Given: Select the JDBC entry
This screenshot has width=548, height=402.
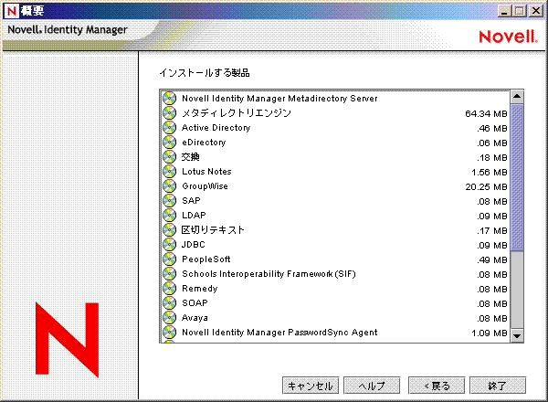Looking at the screenshot, I should click(x=335, y=245).
